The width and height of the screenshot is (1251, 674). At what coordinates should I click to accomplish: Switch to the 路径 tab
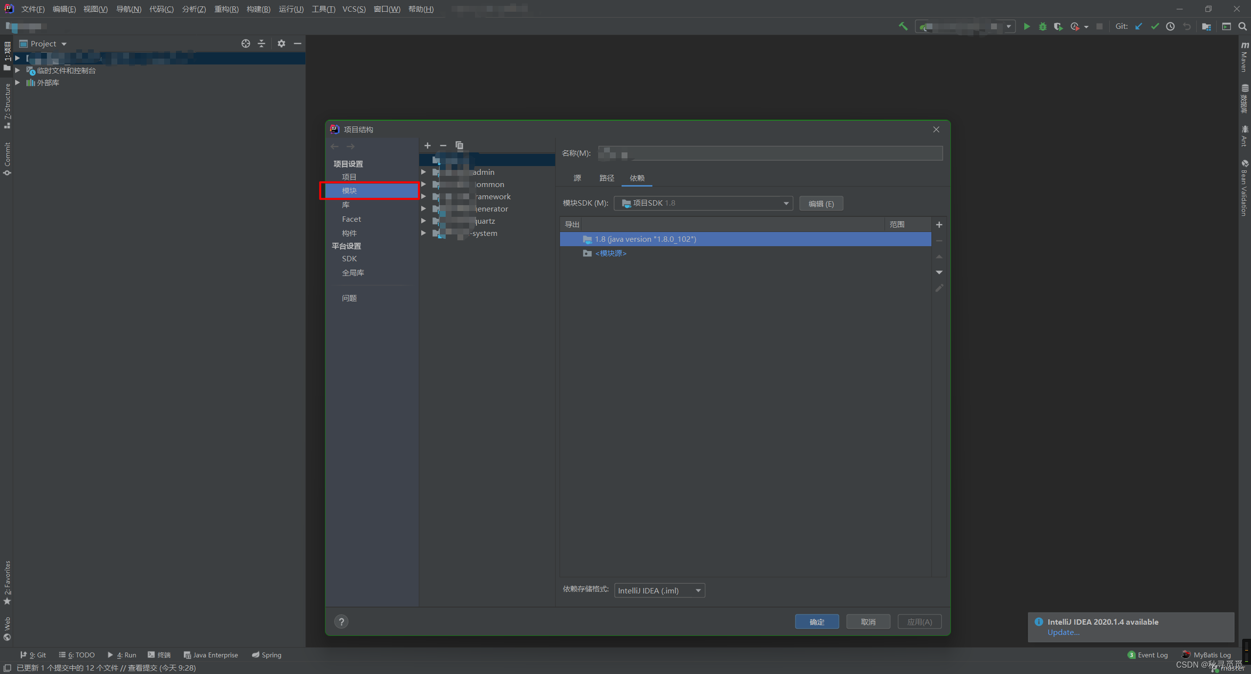point(606,178)
